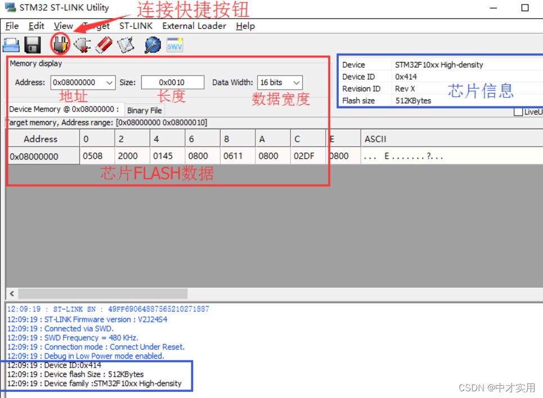The height and width of the screenshot is (398, 543).
Task: Click the ASCII cell for row 0x08000000
Action: (452, 156)
